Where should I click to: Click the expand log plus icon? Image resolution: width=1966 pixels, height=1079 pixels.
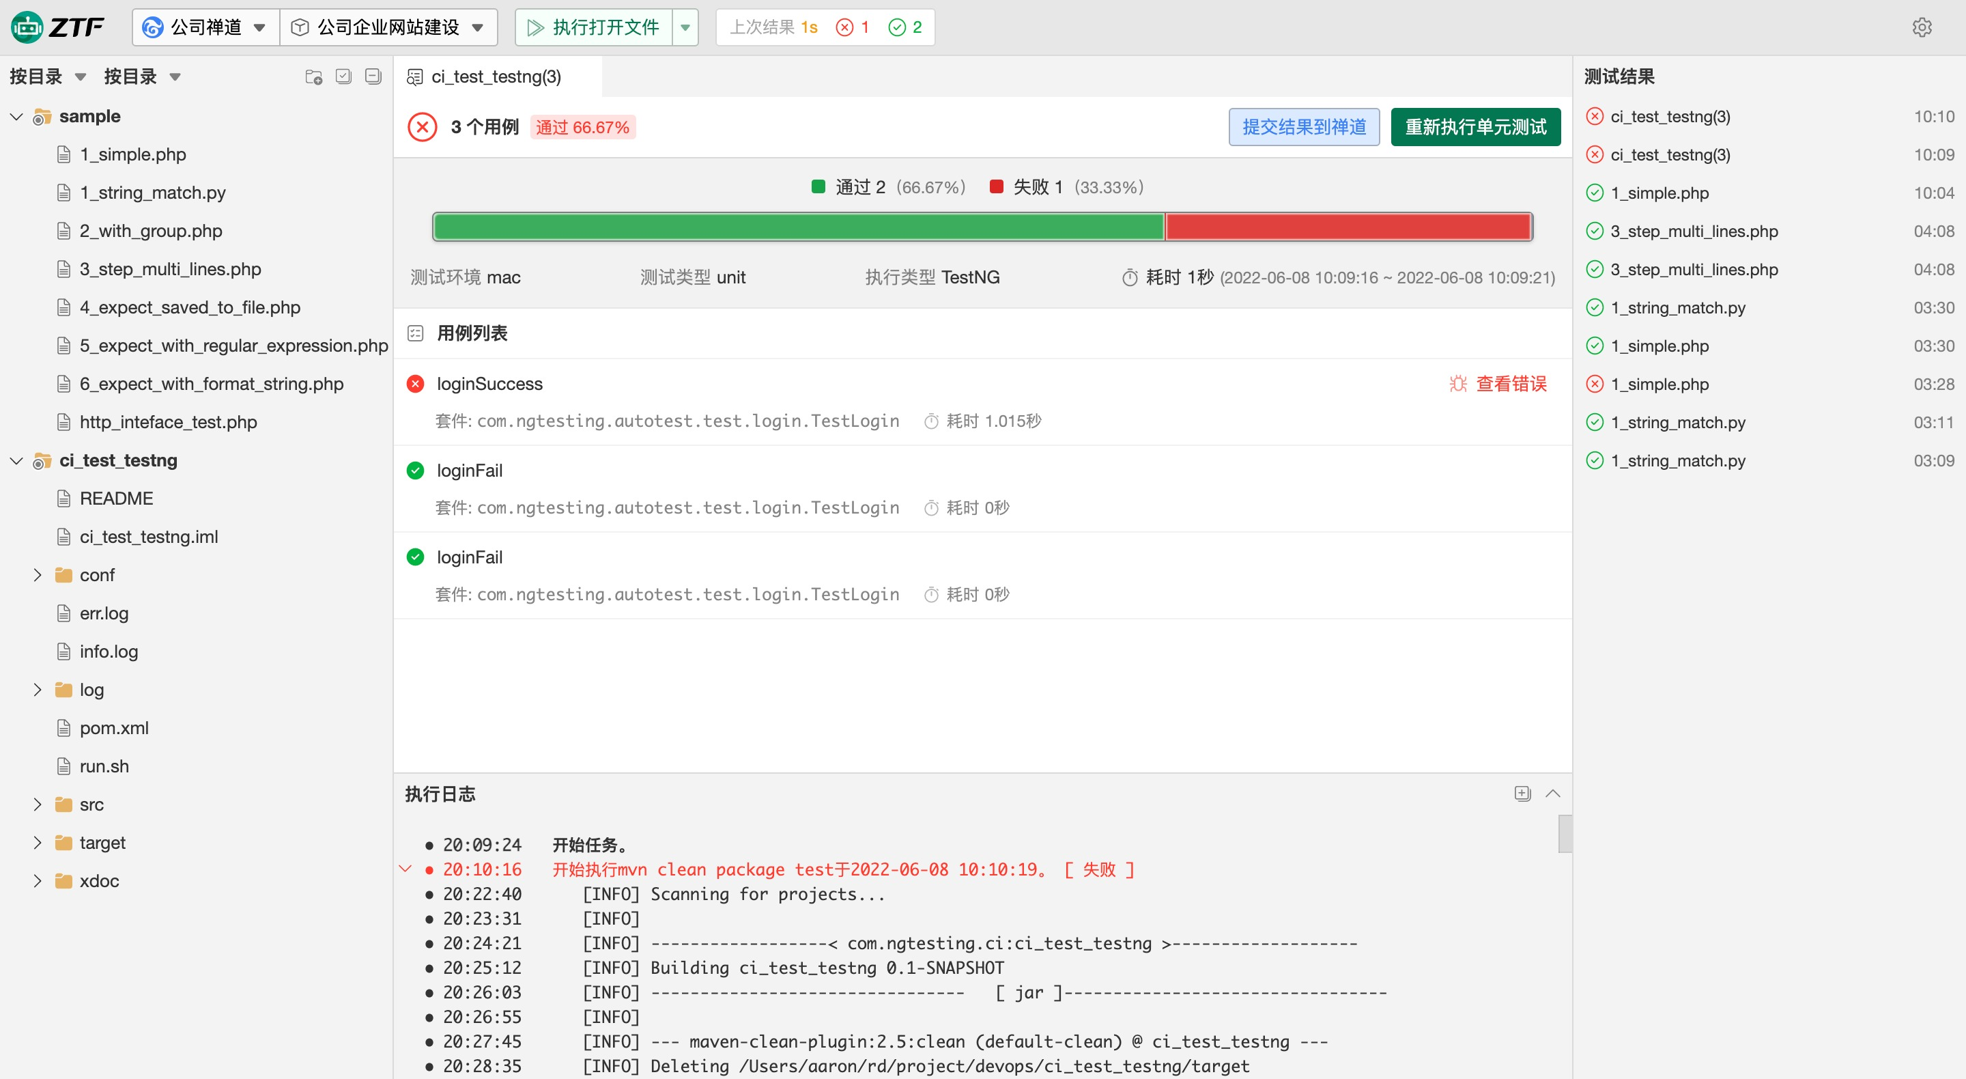1522,794
